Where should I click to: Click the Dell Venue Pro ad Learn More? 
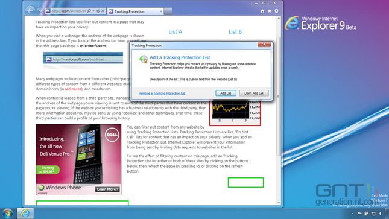107,189
